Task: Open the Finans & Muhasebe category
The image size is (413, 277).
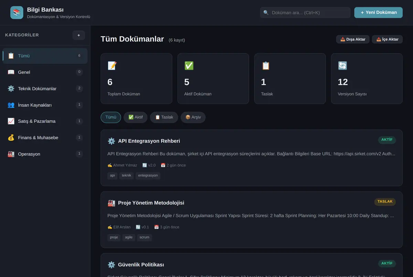Action: tap(45, 138)
